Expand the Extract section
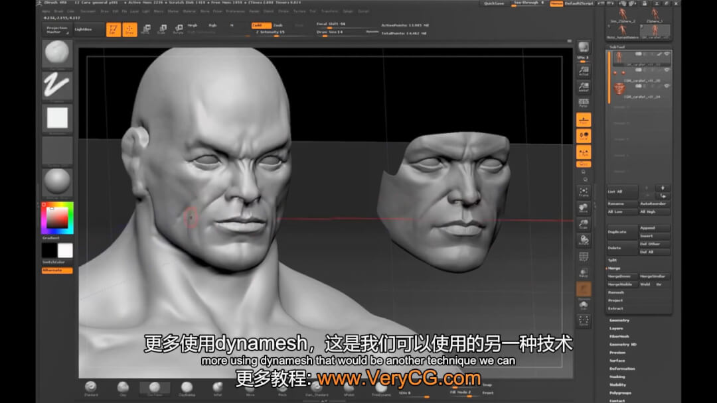Viewport: 717px width, 403px height. click(x=615, y=309)
